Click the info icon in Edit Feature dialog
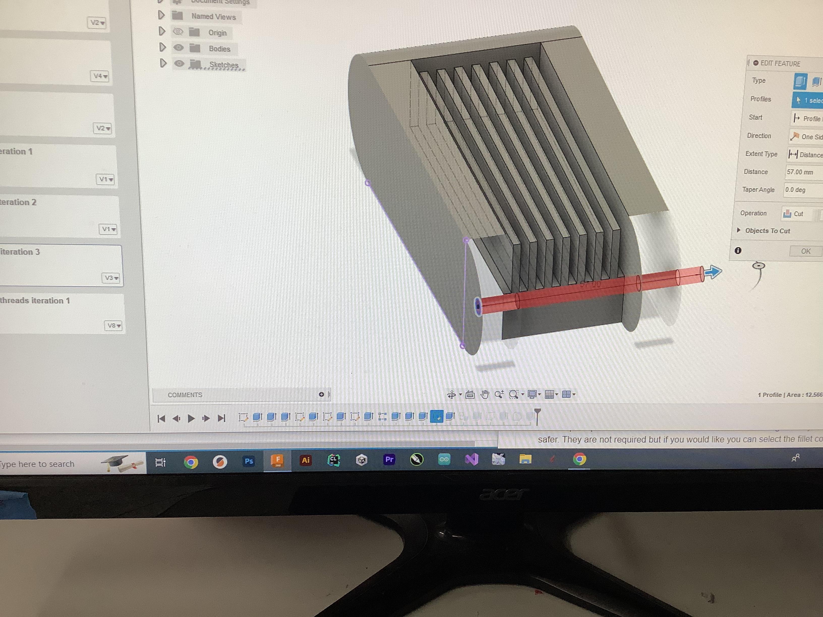Image resolution: width=823 pixels, height=617 pixels. pos(738,251)
